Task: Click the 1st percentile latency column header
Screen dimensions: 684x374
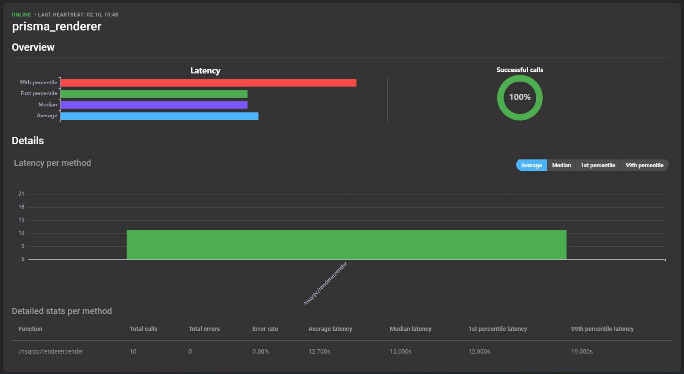Action: pyautogui.click(x=498, y=329)
